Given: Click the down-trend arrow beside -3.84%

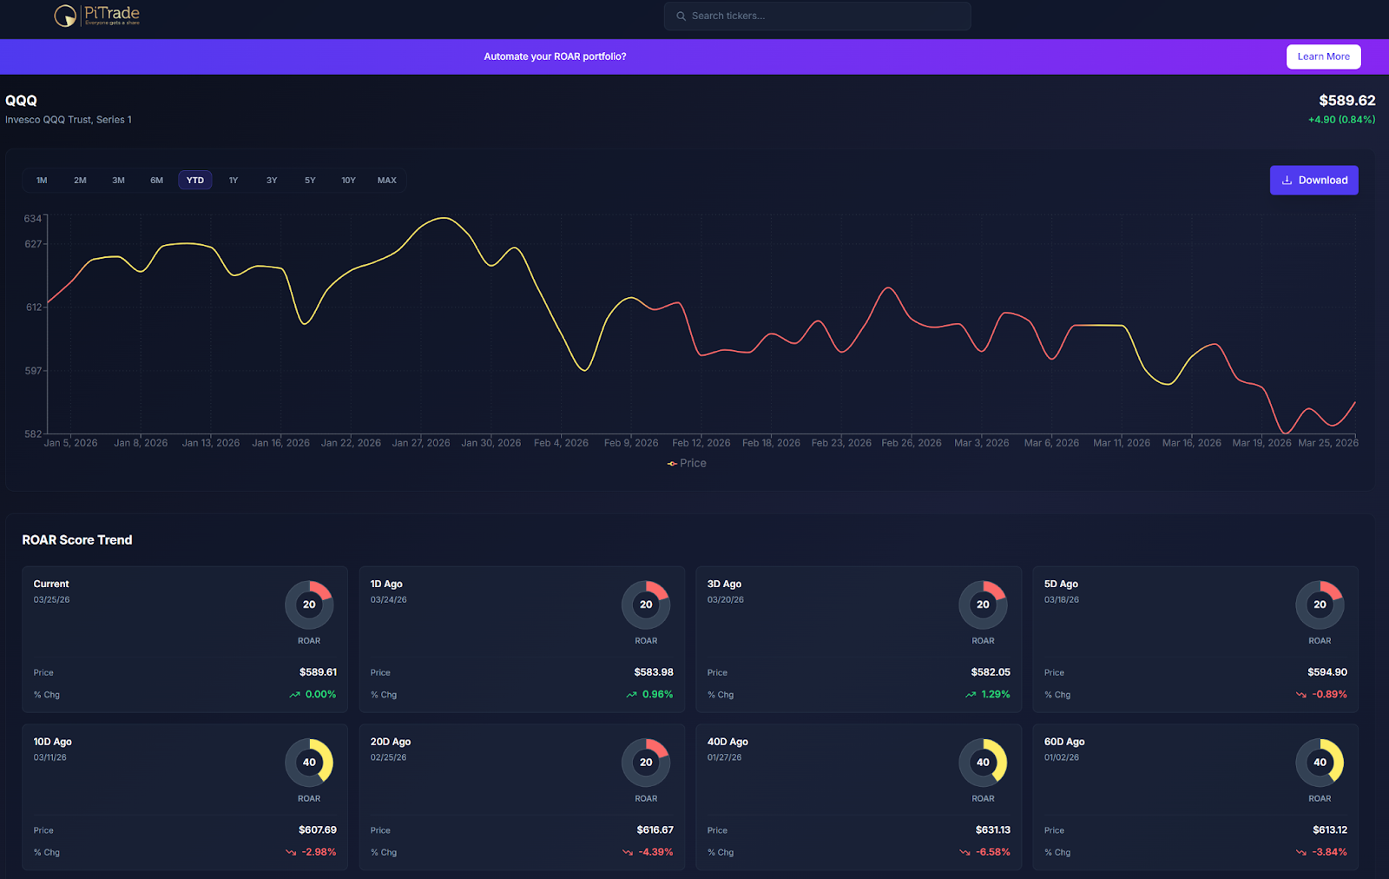Looking at the screenshot, I should coord(1301,853).
